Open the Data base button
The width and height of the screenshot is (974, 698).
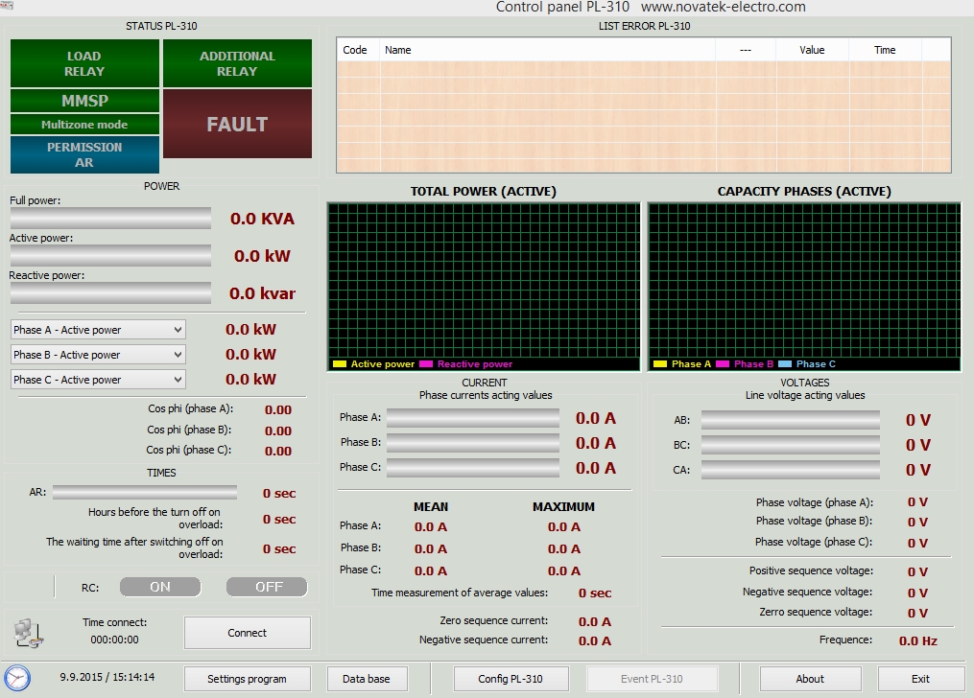pos(367,679)
